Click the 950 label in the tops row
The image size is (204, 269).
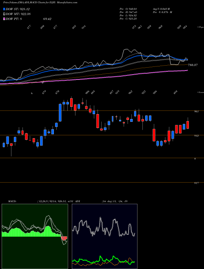click(x=149, y=27)
